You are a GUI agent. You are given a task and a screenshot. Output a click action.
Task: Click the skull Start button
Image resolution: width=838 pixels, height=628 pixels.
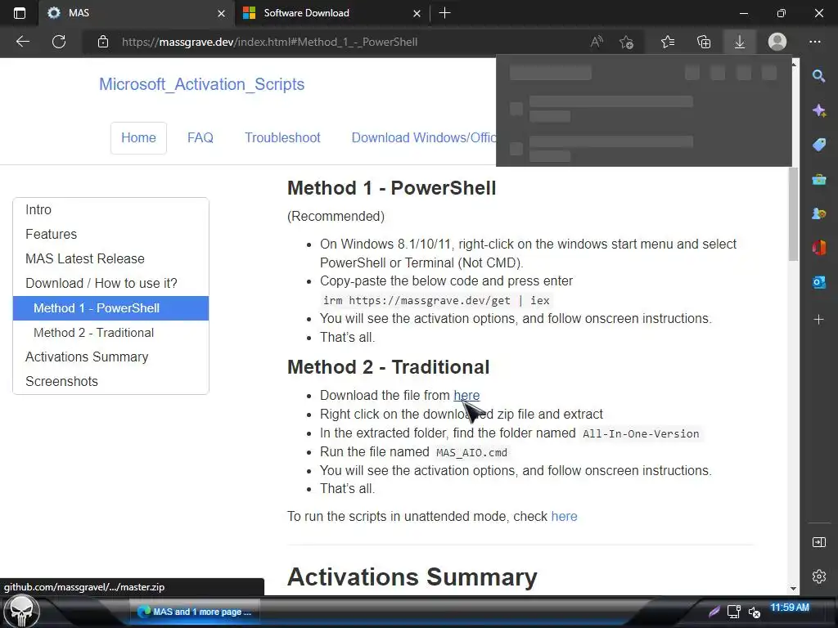(21, 612)
